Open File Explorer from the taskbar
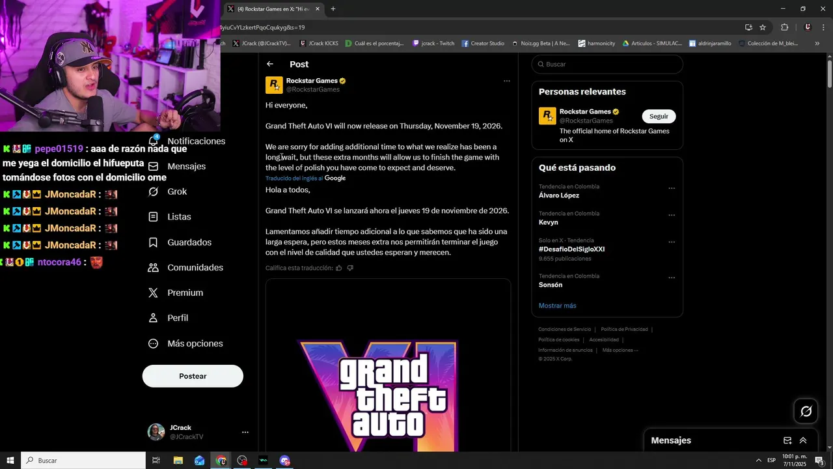Image resolution: width=833 pixels, height=469 pixels. (178, 461)
